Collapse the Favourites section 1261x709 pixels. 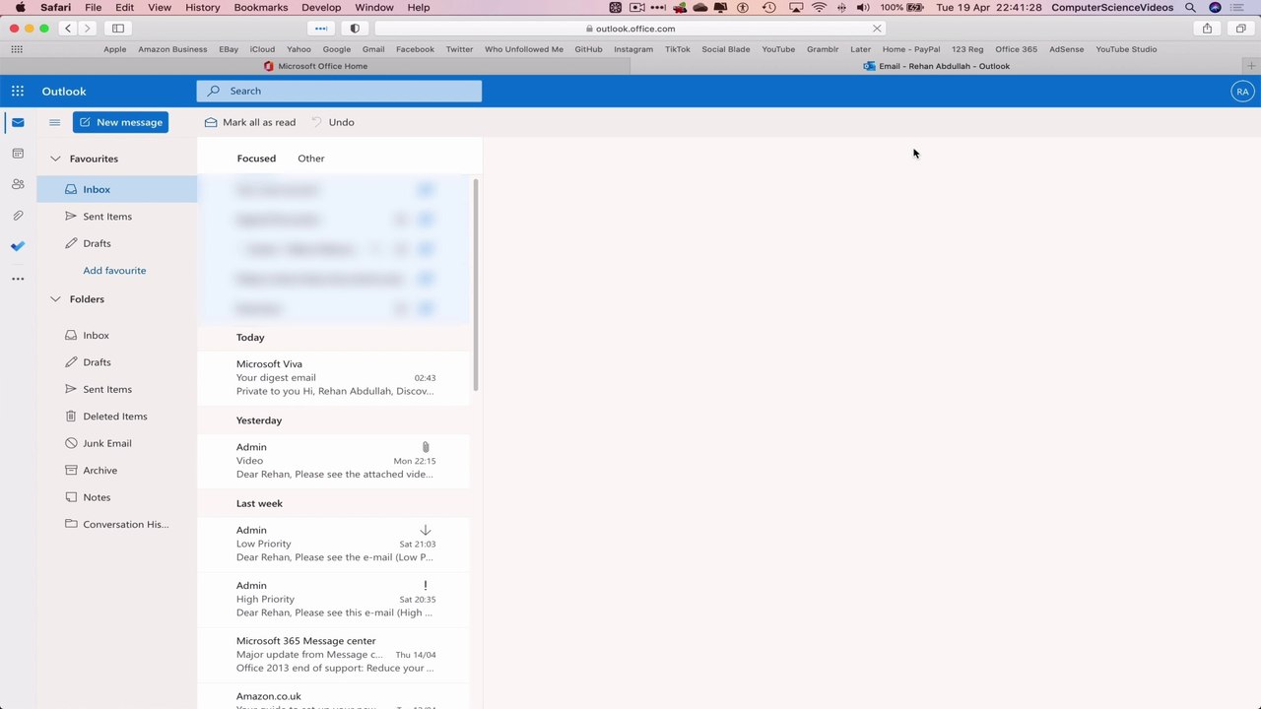(x=55, y=159)
